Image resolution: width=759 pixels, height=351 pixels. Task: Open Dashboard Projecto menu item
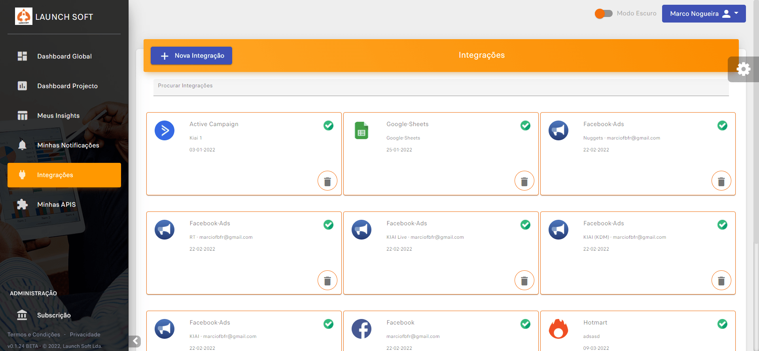[x=64, y=86]
